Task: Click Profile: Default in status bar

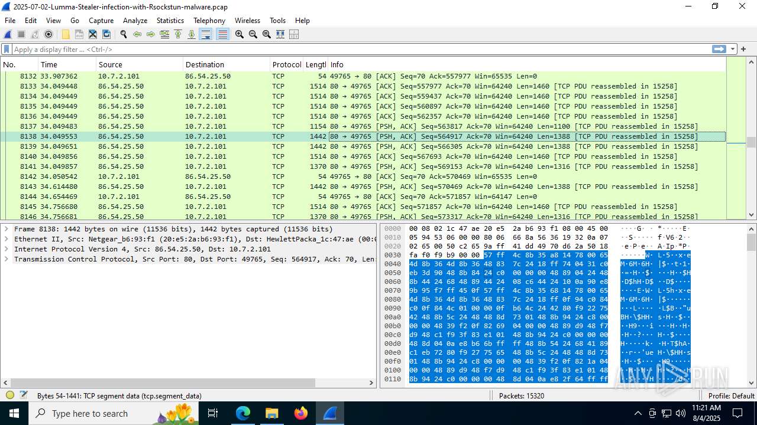Action: [731, 395]
